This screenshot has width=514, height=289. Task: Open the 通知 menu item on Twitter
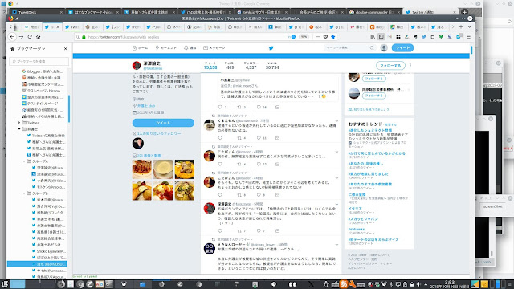[190, 48]
